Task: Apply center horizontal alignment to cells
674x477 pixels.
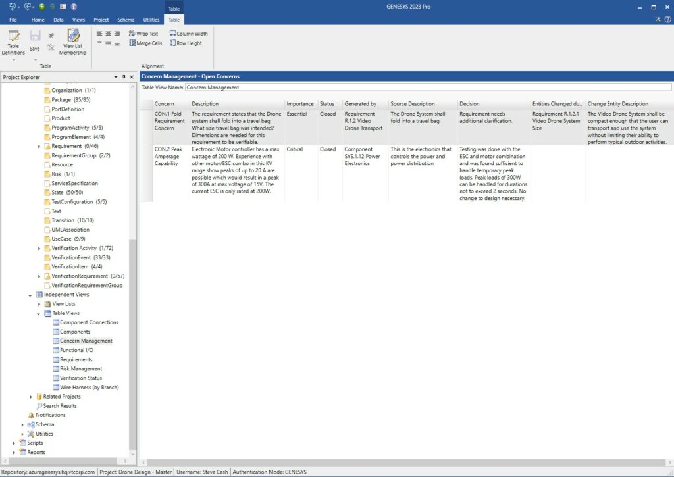Action: point(108,33)
